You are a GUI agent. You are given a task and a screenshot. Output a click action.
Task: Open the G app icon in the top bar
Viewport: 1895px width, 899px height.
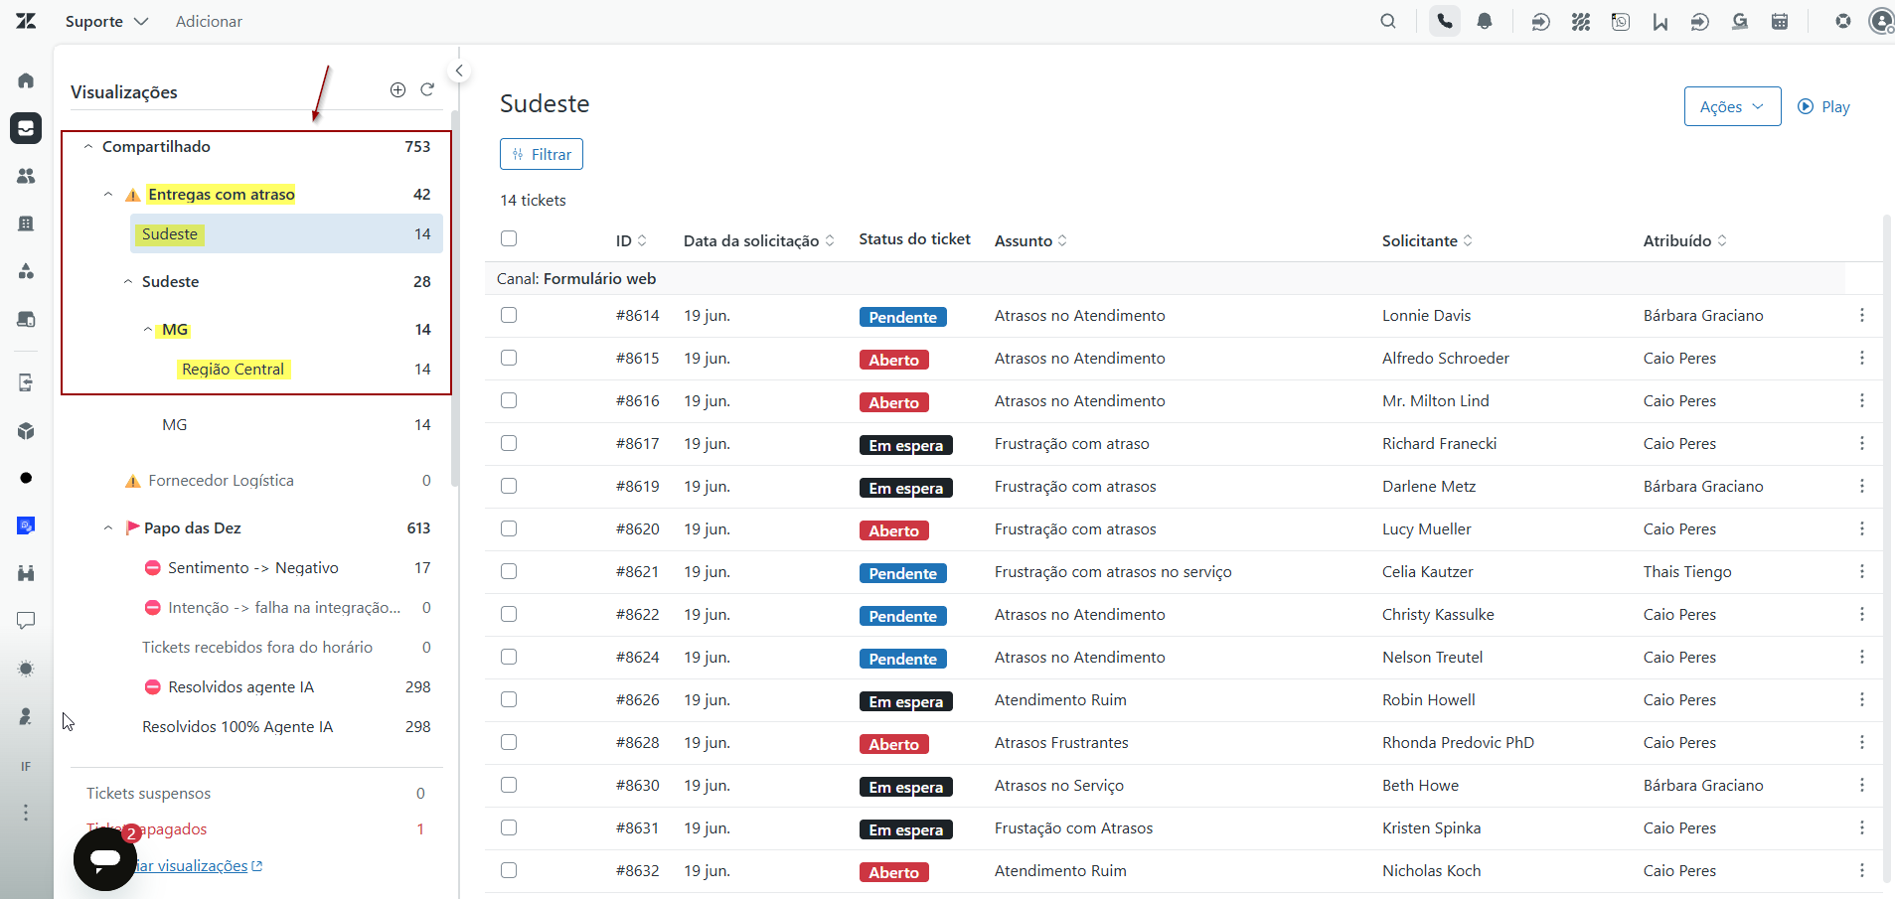(x=1740, y=21)
